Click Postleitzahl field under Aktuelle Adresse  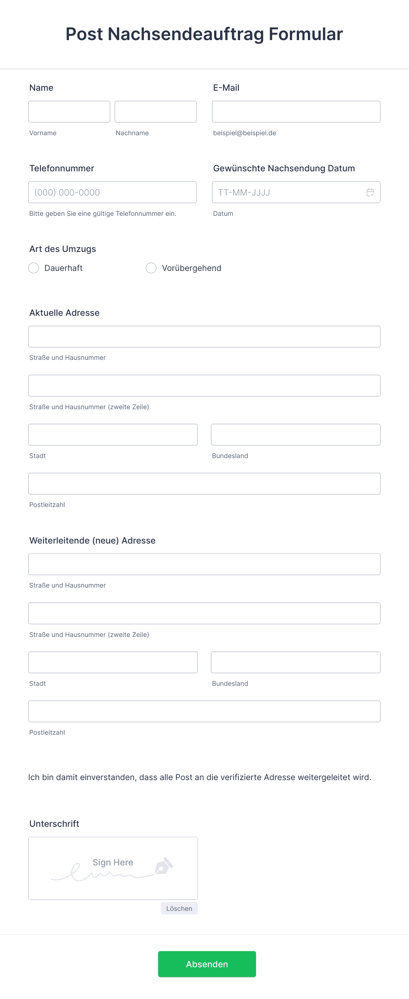point(204,484)
